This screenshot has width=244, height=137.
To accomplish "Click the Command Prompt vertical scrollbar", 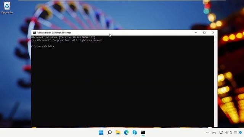I will [x=216, y=81].
